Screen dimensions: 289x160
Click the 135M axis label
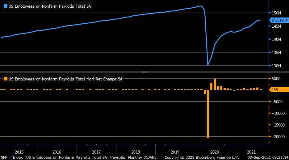point(276,53)
